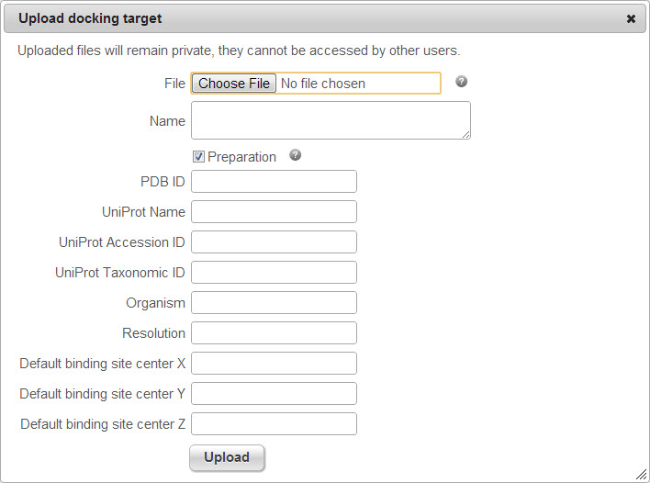Select the UniProt Accession ID field
The height and width of the screenshot is (483, 650).
(x=274, y=242)
